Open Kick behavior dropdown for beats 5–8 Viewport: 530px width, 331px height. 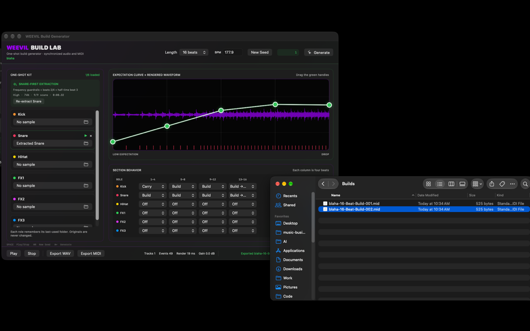pos(182,186)
